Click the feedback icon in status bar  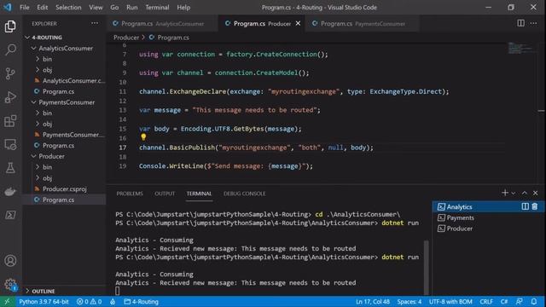coord(520,301)
